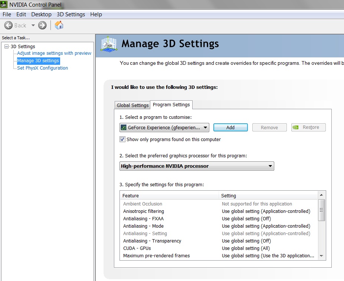Click the Add button

[230, 128]
